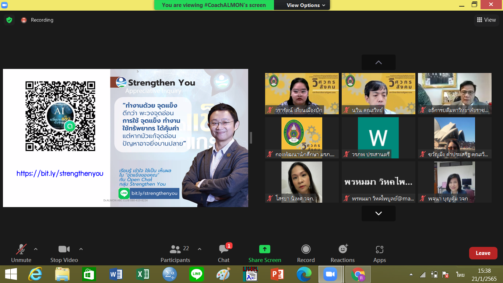Open network signal tray icon
The height and width of the screenshot is (283, 503).
click(x=423, y=275)
